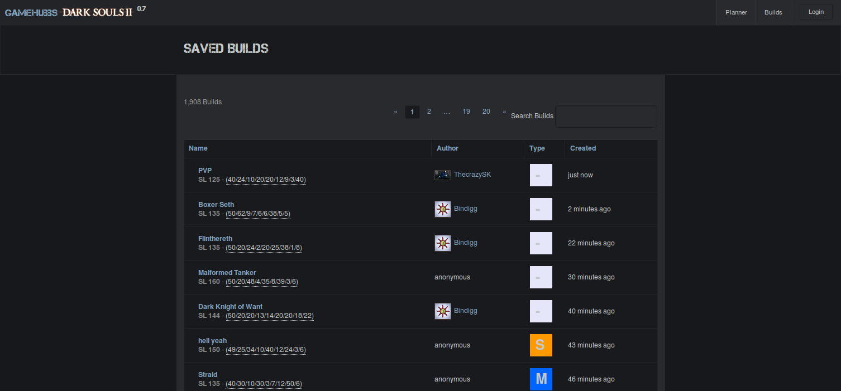The image size is (841, 391).
Task: Click the 'just now' timestamp
Action: pos(580,175)
